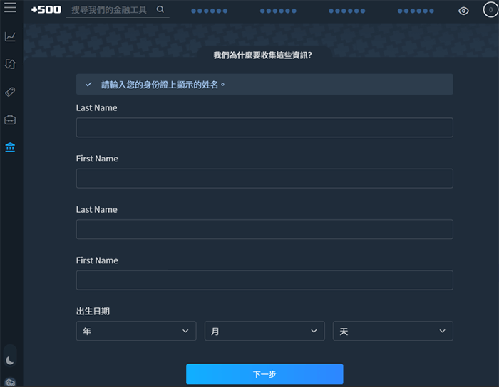Click the lower First Name input field
The image size is (499, 387).
pos(264,280)
